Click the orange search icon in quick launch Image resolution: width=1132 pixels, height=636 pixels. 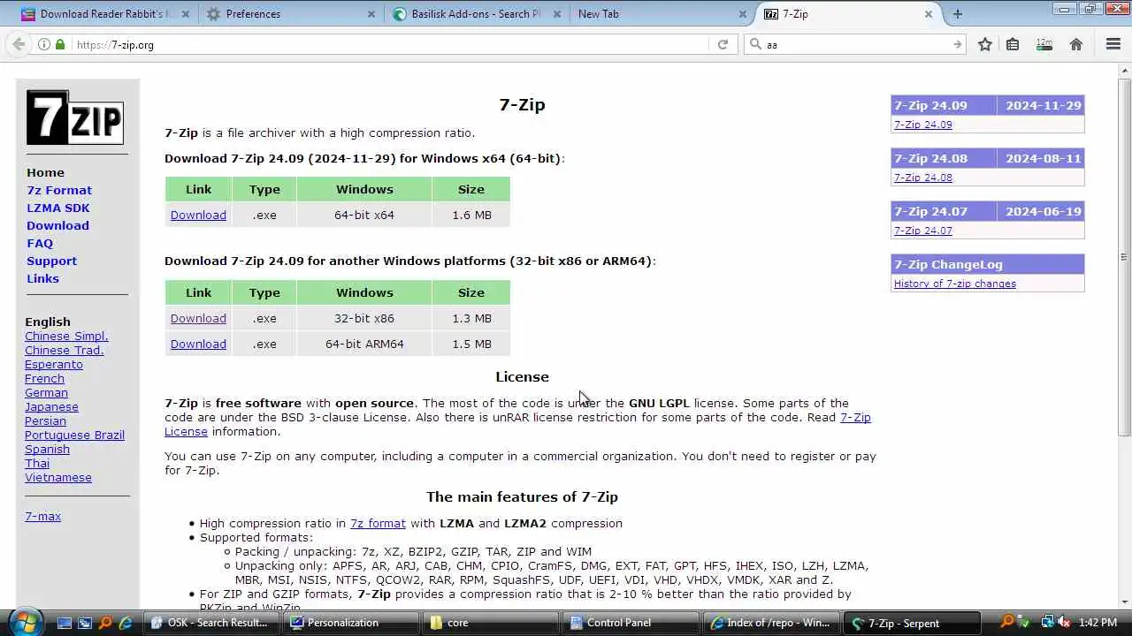(x=105, y=623)
